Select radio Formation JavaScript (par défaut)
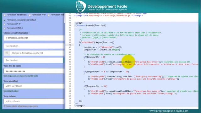201x113 pixels. [5, 20]
